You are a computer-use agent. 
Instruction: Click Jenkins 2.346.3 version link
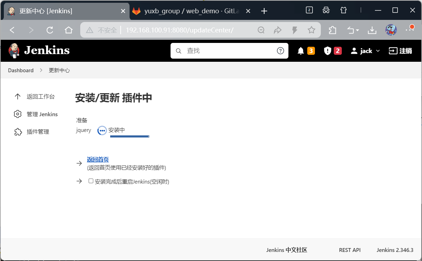(x=395, y=250)
